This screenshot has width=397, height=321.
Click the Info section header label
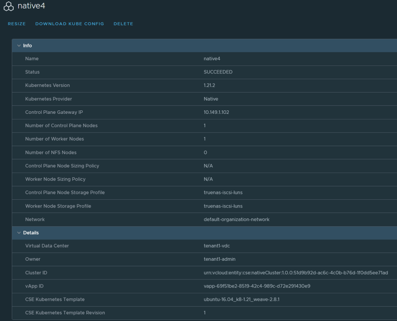coord(28,45)
